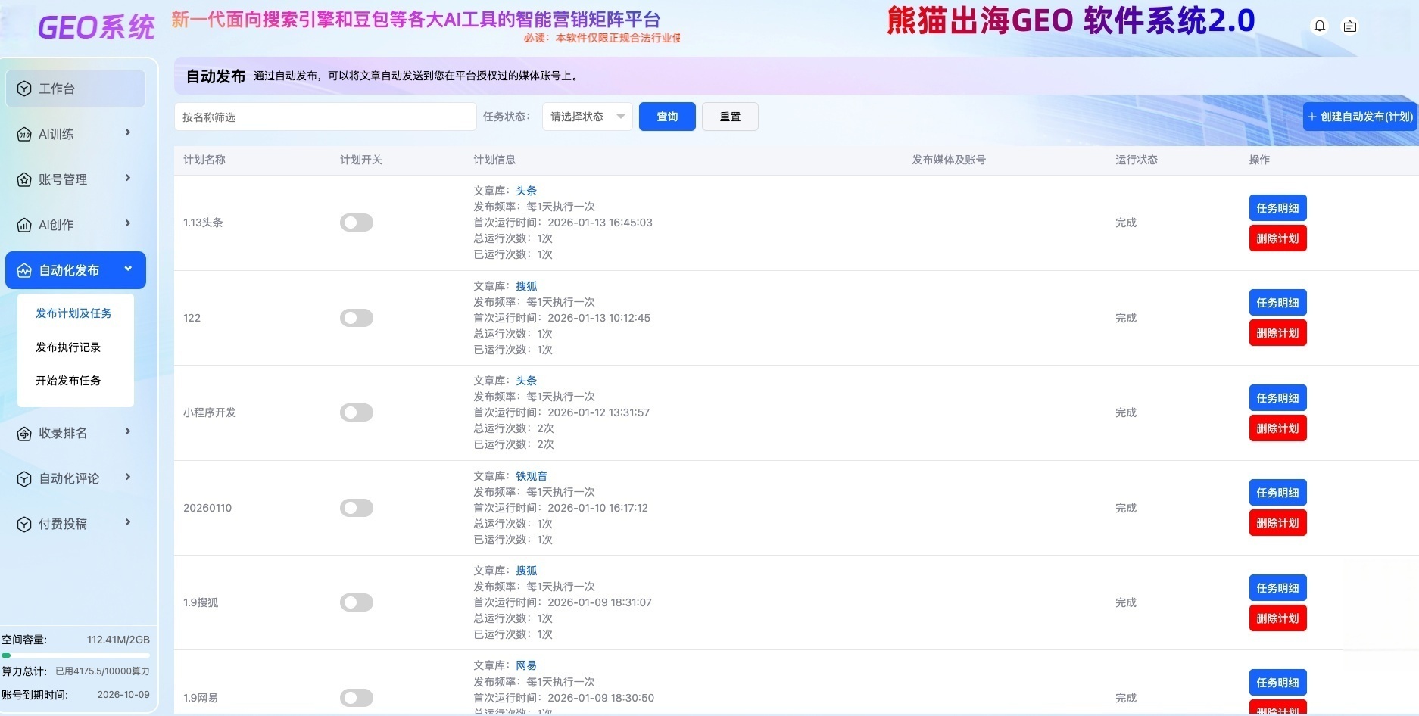Click the 工作台 workbench icon

pyautogui.click(x=24, y=89)
